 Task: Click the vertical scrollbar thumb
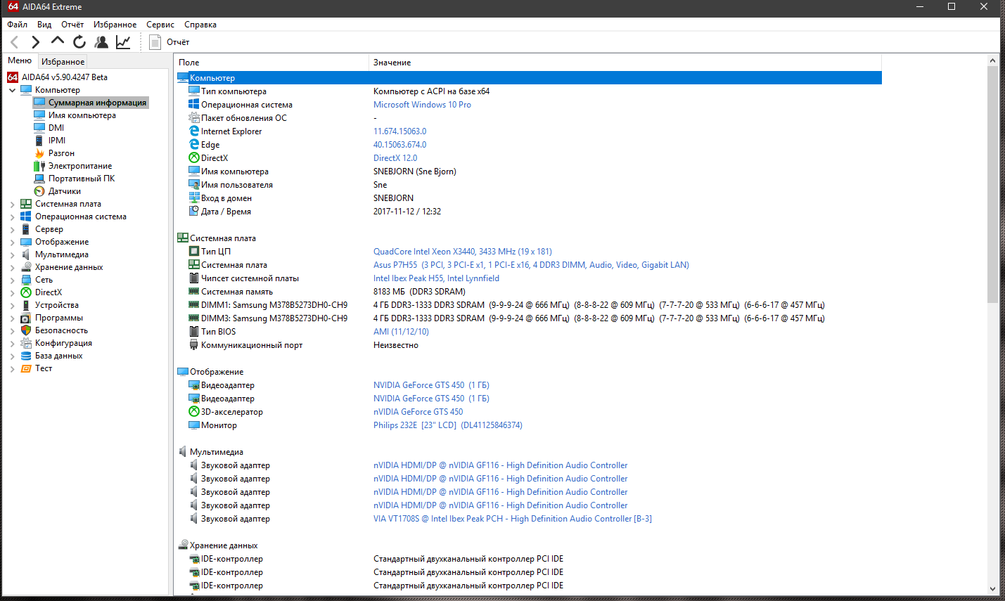(992, 186)
